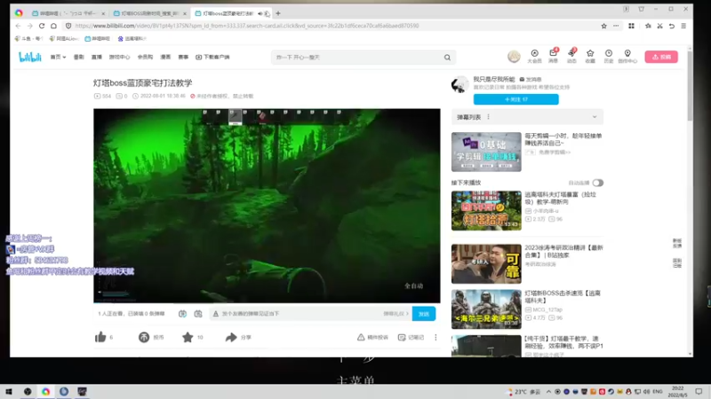Viewport: 711px width, 399px height.
Task: Open the bilibili logo homepage
Action: click(x=30, y=57)
